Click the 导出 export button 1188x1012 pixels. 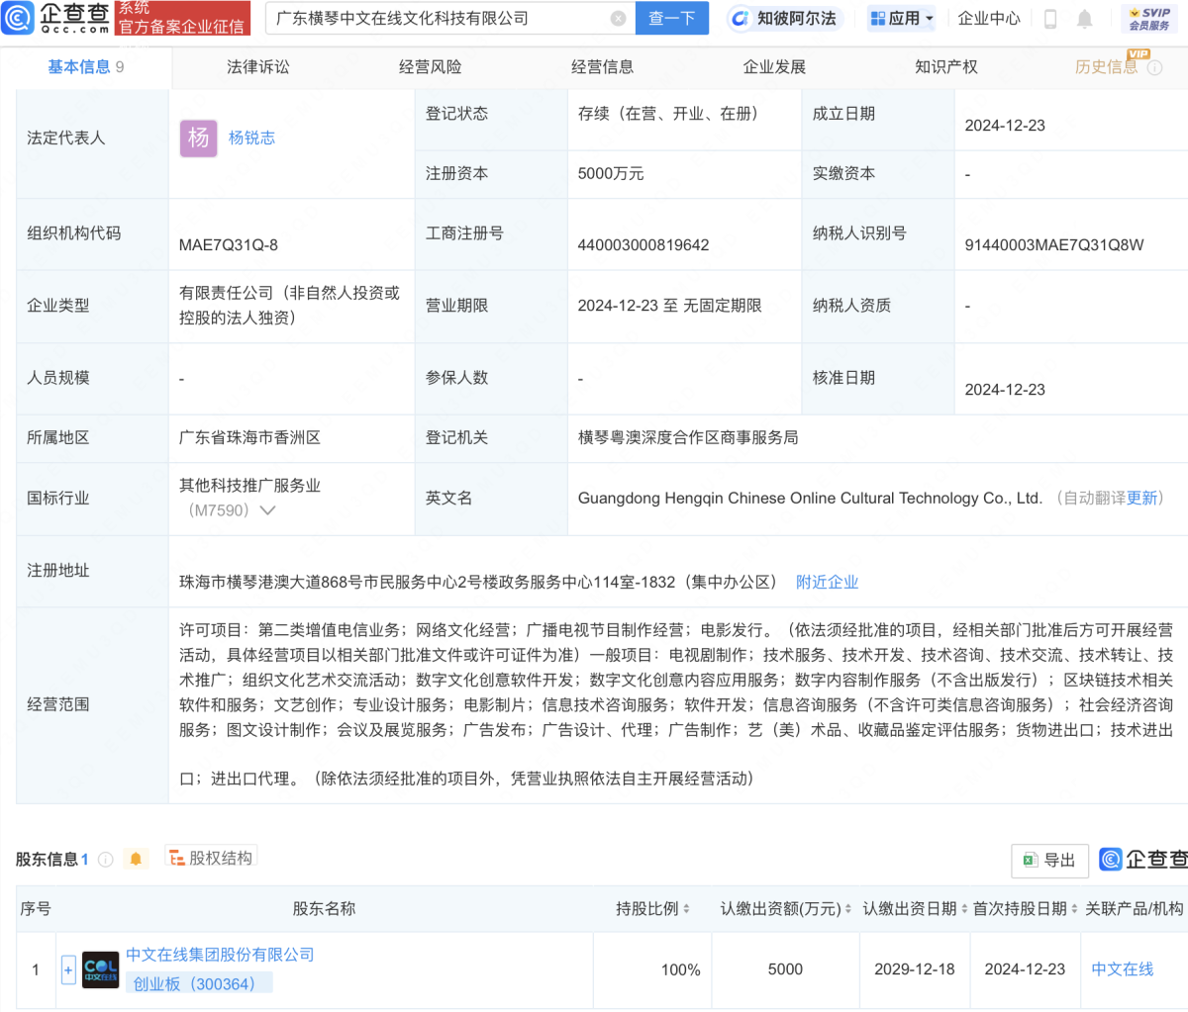click(x=1050, y=861)
